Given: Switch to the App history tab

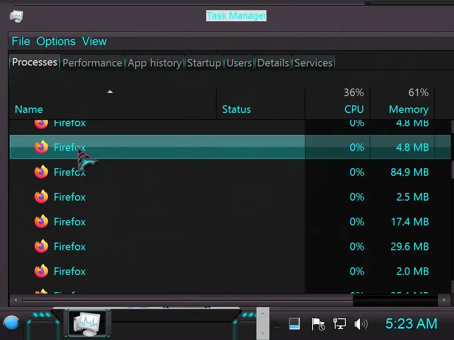Looking at the screenshot, I should (x=155, y=63).
